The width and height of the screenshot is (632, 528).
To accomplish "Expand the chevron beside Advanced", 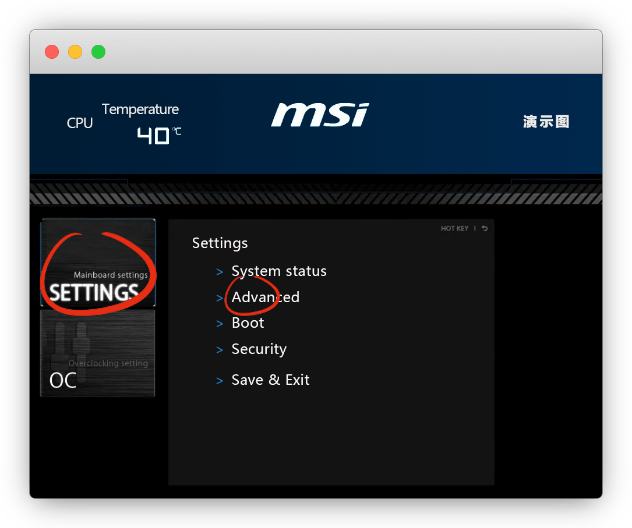I will tap(220, 298).
